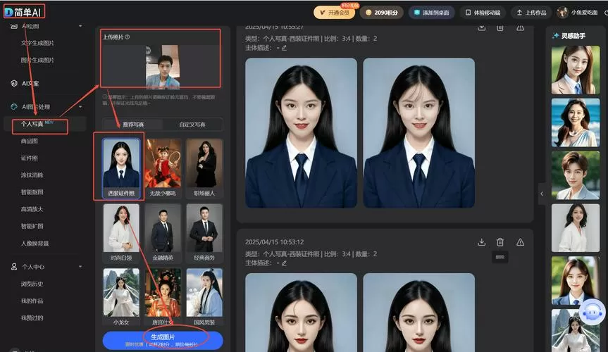Collapse the 个人中心 sidebar section
Viewport: 608px width, 352px height.
point(80,267)
